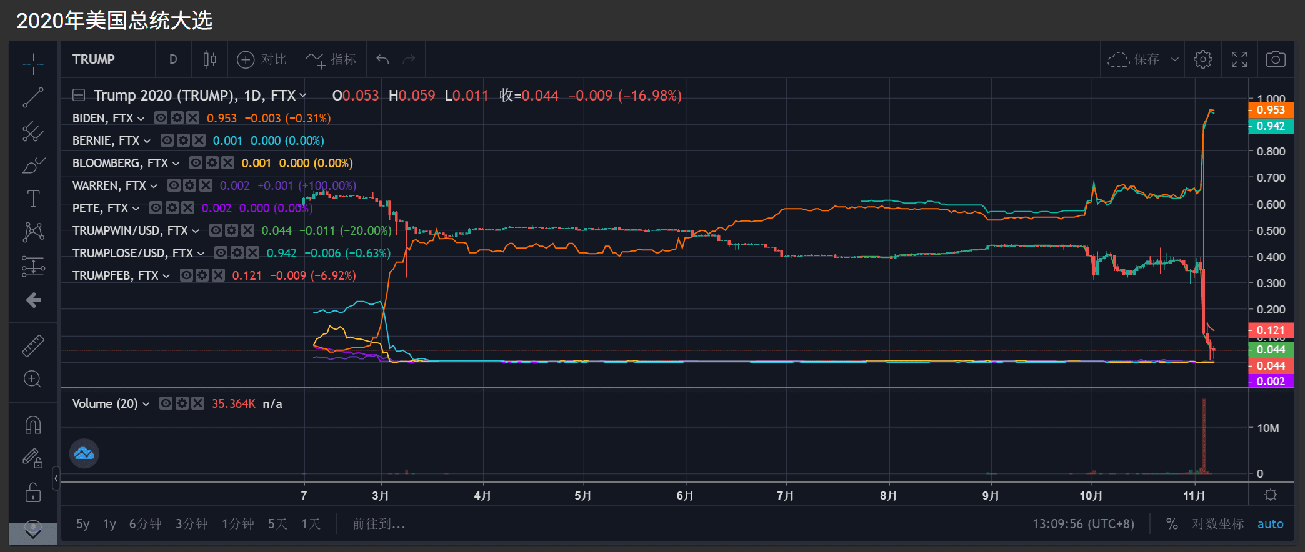
Task: Enter fullscreen mode
Action: 1239,59
